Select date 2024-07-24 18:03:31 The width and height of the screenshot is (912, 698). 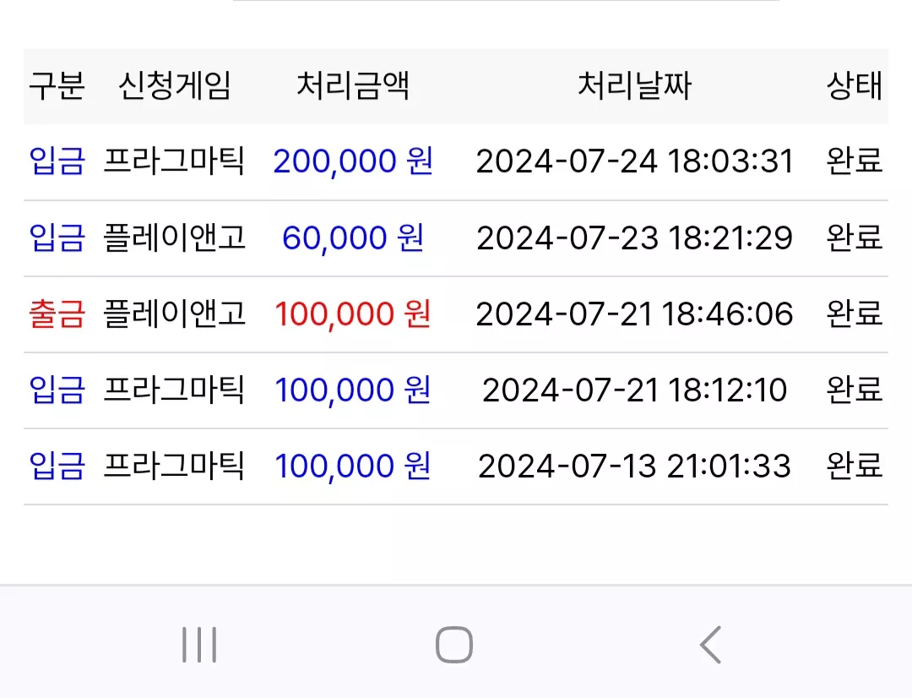(634, 161)
